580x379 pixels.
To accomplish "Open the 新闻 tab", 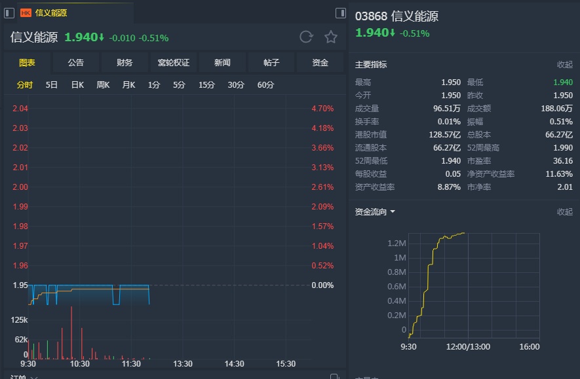I will click(222, 62).
